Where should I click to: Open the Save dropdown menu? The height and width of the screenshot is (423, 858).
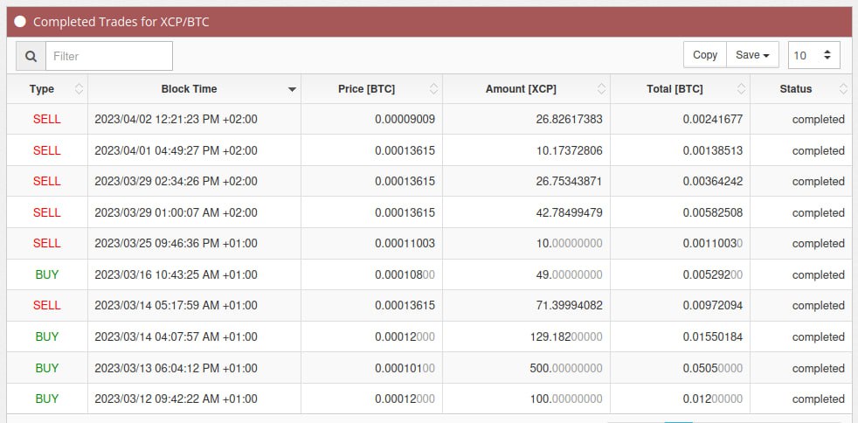[x=752, y=55]
